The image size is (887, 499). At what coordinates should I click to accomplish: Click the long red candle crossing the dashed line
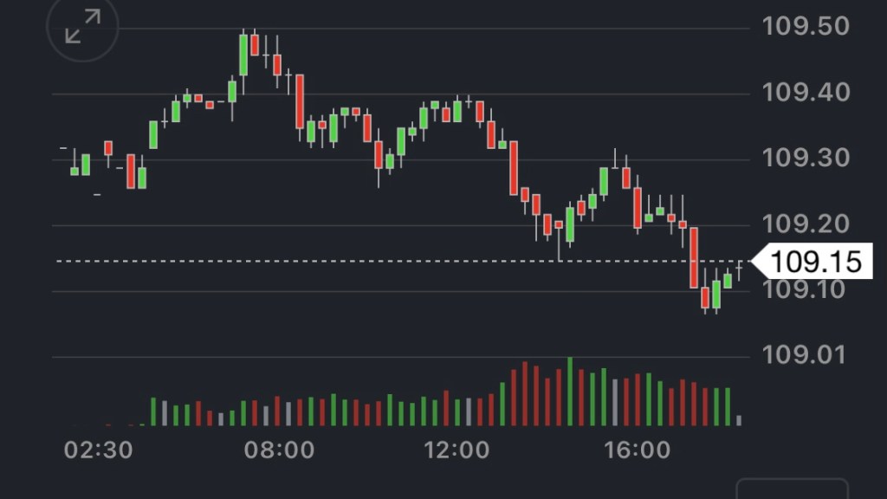pos(694,257)
